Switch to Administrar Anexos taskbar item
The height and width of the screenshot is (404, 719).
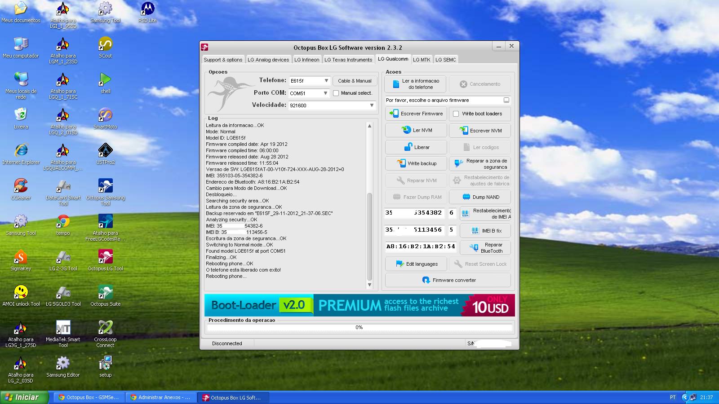click(x=160, y=397)
